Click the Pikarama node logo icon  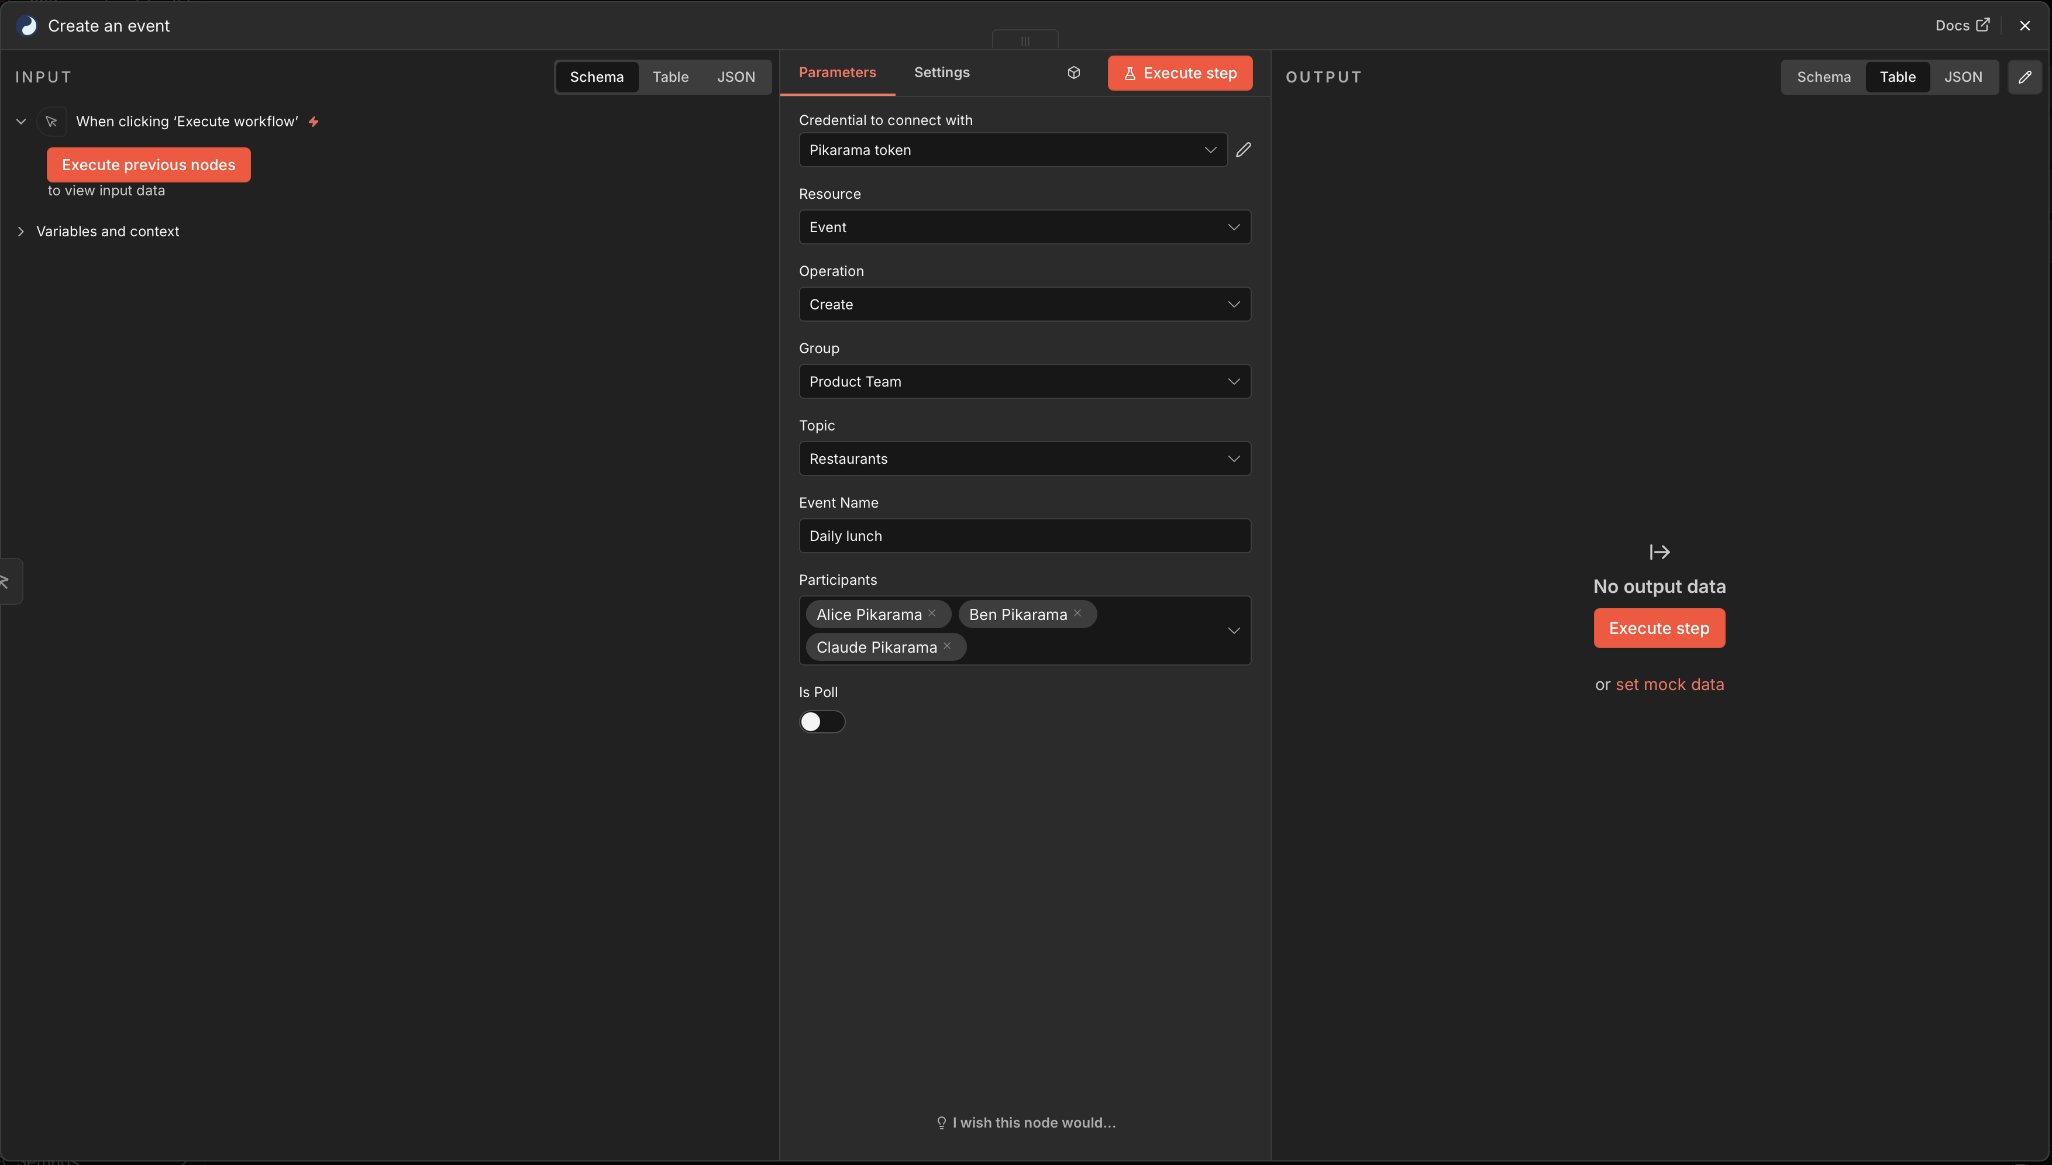(27, 26)
